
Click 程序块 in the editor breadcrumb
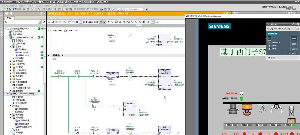coord(111,13)
